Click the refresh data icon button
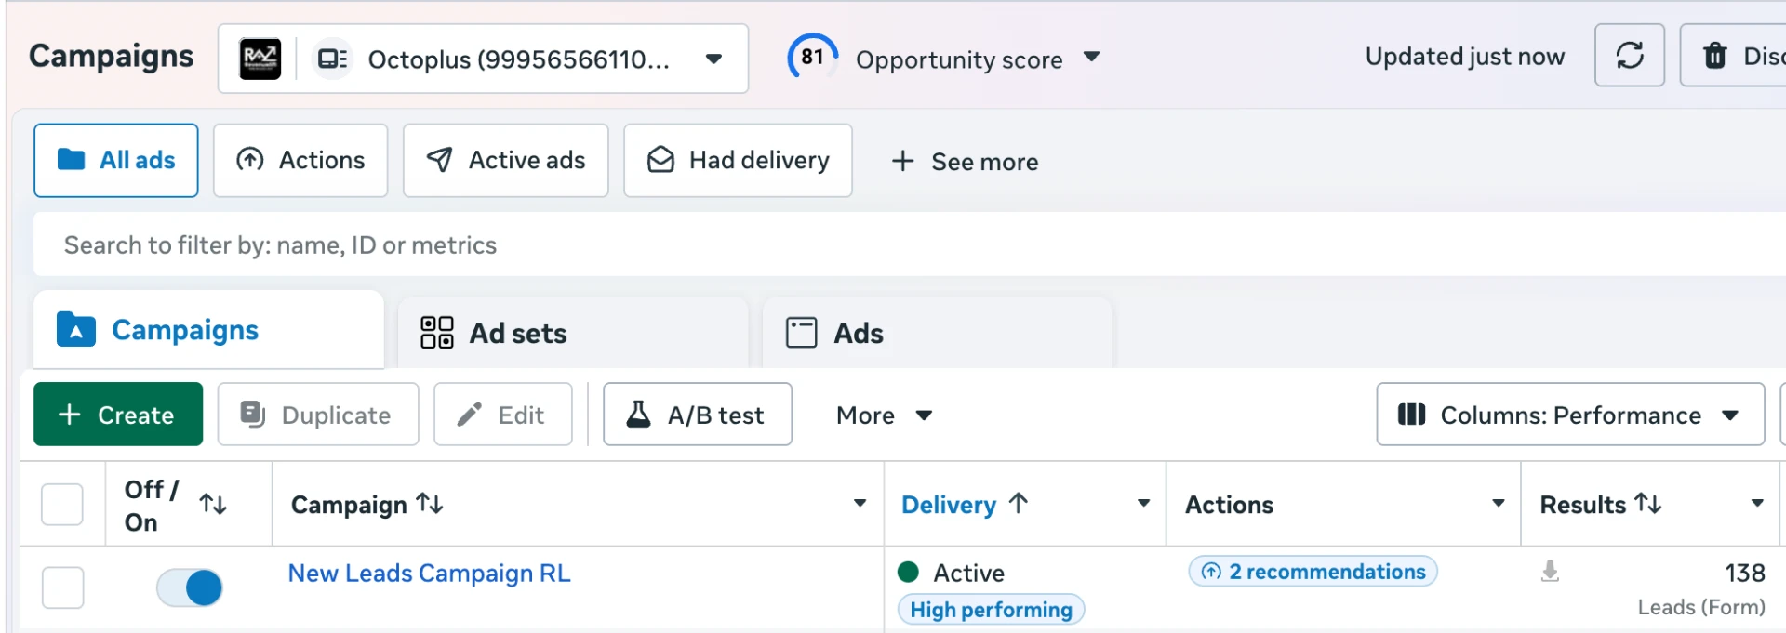The width and height of the screenshot is (1786, 633). [1629, 56]
